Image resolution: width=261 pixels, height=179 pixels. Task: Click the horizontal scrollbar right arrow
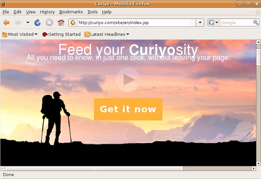click(x=254, y=168)
